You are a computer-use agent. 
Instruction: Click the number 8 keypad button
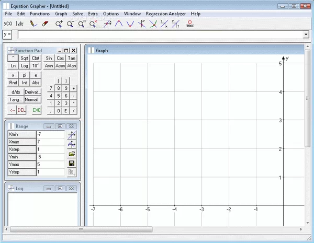coord(58,88)
